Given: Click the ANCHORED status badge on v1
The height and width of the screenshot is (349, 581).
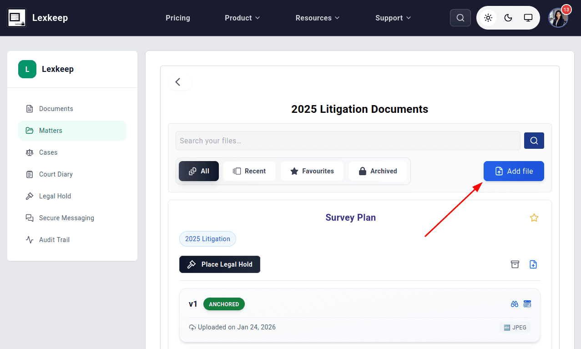Looking at the screenshot, I should (224, 304).
